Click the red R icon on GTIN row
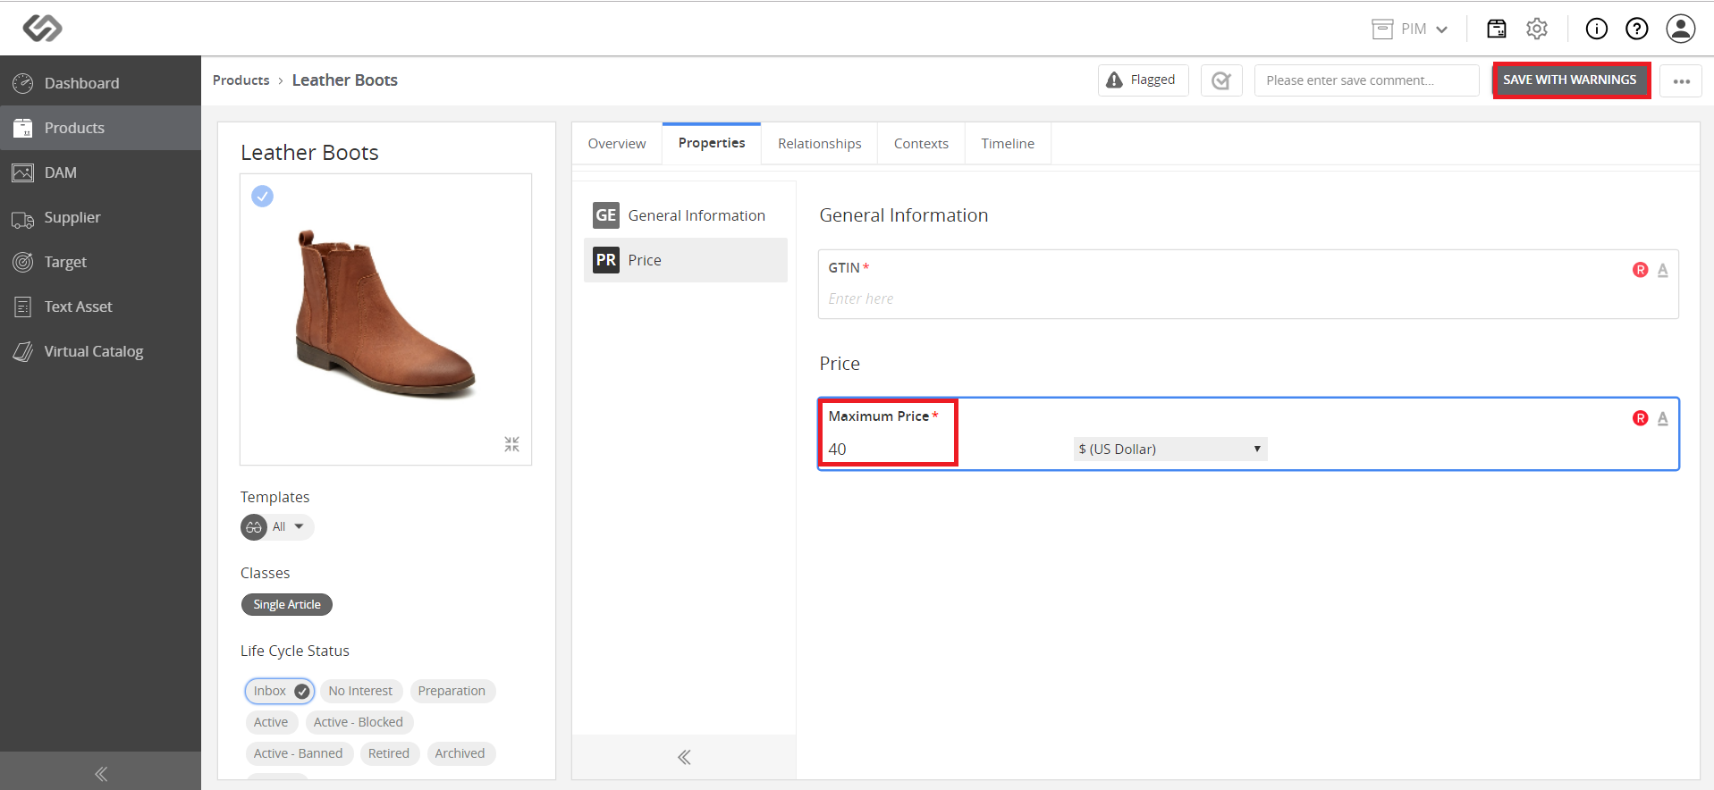This screenshot has width=1714, height=790. pos(1640,270)
